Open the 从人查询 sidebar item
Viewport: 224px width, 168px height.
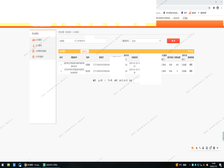click(x=38, y=45)
